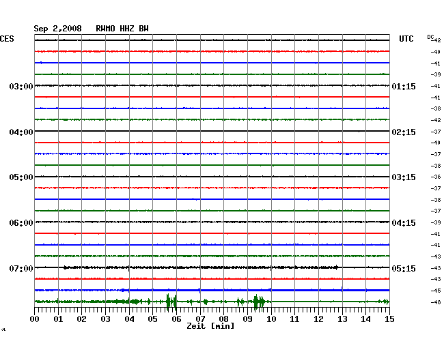Click the "Zeit [min]" axis title

[210, 326]
